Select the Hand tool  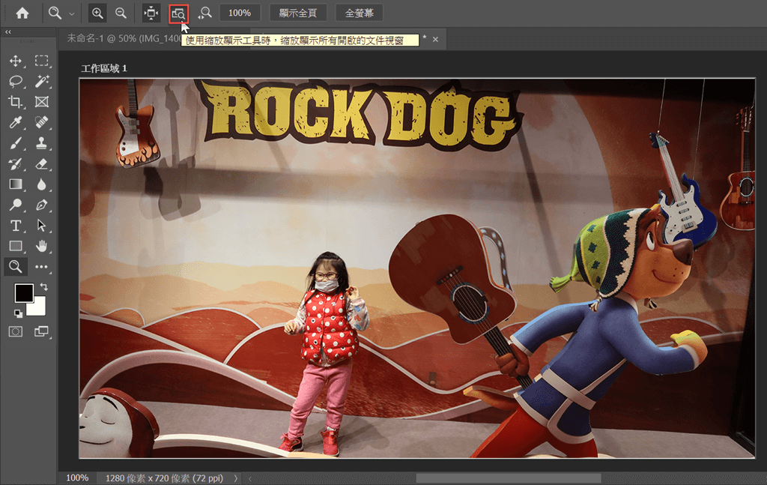pos(42,246)
